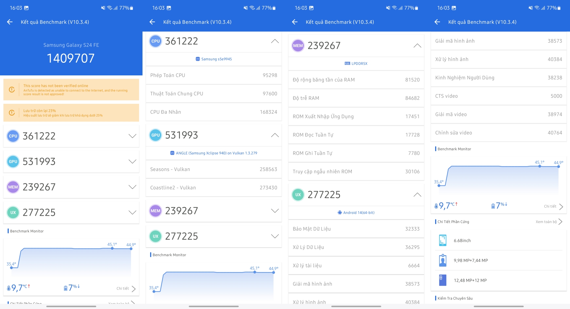Collapse the GPU section above ANGLE Vulkan label
Screen dimensions: 570x309
(275, 135)
